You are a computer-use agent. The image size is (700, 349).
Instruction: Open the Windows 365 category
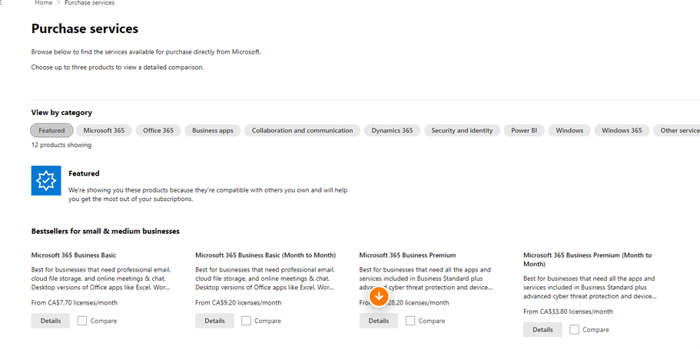tap(622, 130)
